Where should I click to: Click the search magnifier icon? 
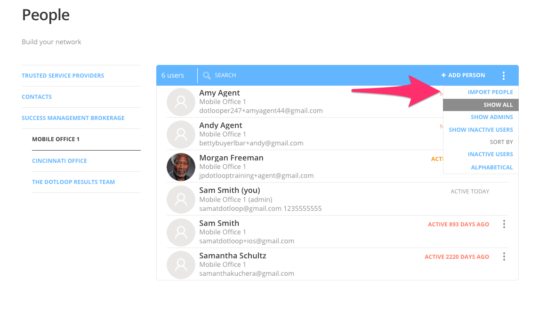pyautogui.click(x=207, y=75)
